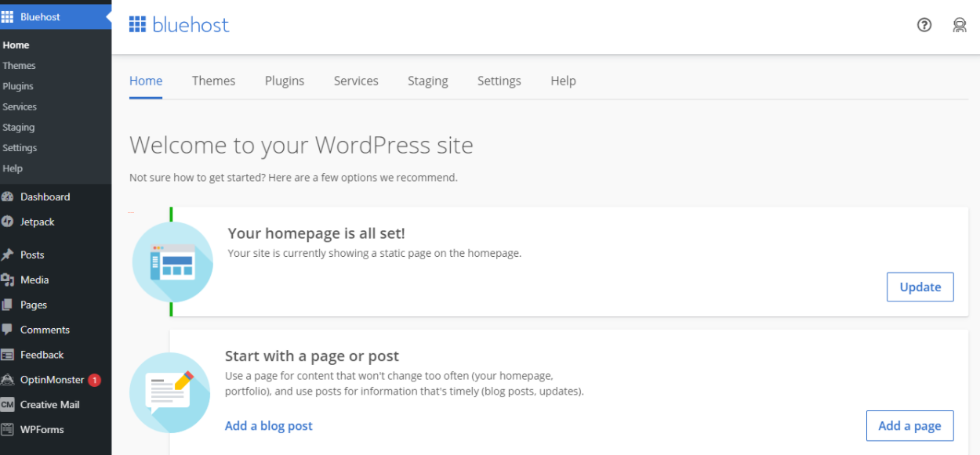Image resolution: width=980 pixels, height=455 pixels.
Task: Select Plugins in the sidebar submenu
Action: [x=18, y=86]
